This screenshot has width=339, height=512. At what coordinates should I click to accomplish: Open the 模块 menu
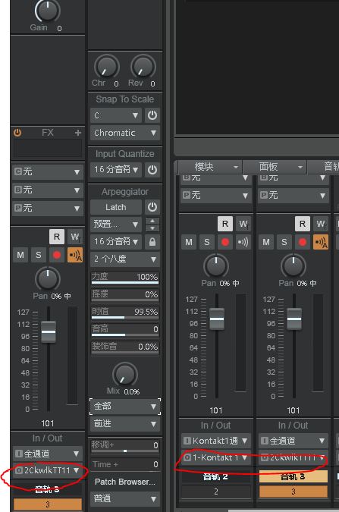pos(209,167)
